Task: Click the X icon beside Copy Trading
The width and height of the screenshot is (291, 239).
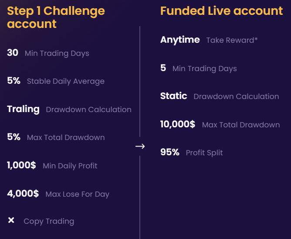Action: click(x=11, y=220)
